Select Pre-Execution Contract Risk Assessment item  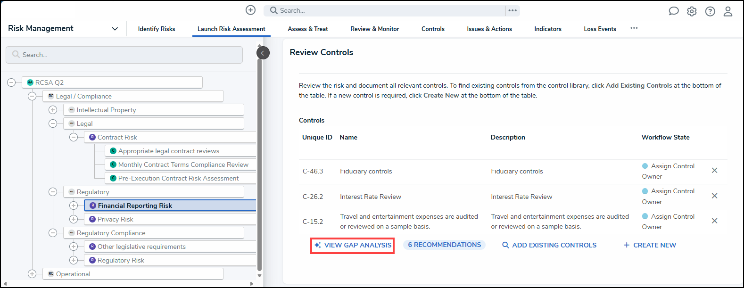pyautogui.click(x=182, y=178)
